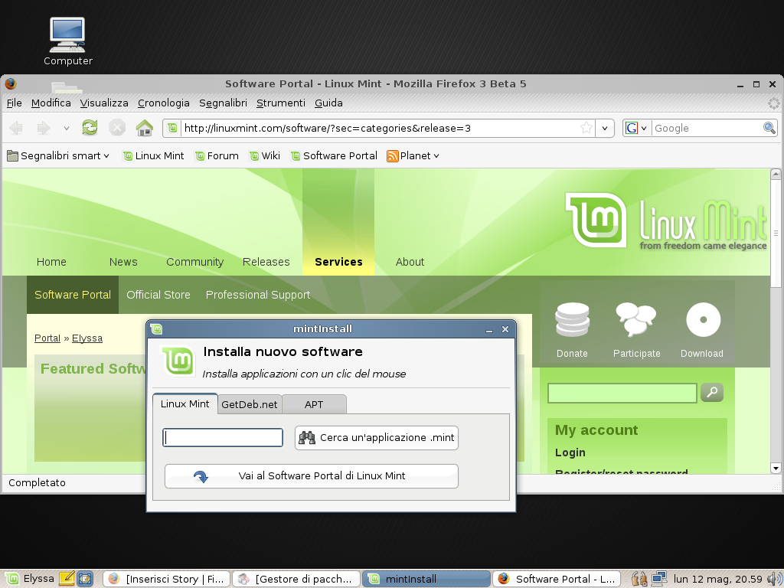This screenshot has height=588, width=784.
Task: Open the News navigation link
Action: tap(123, 262)
